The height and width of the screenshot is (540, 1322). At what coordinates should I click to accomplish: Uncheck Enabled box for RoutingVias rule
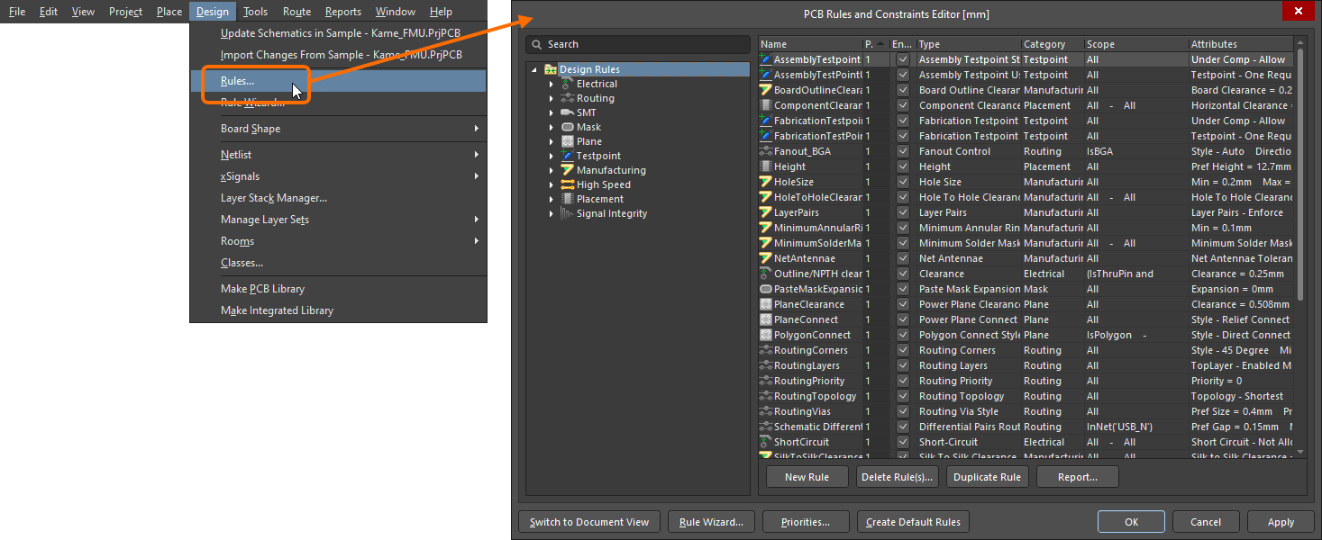click(x=903, y=411)
